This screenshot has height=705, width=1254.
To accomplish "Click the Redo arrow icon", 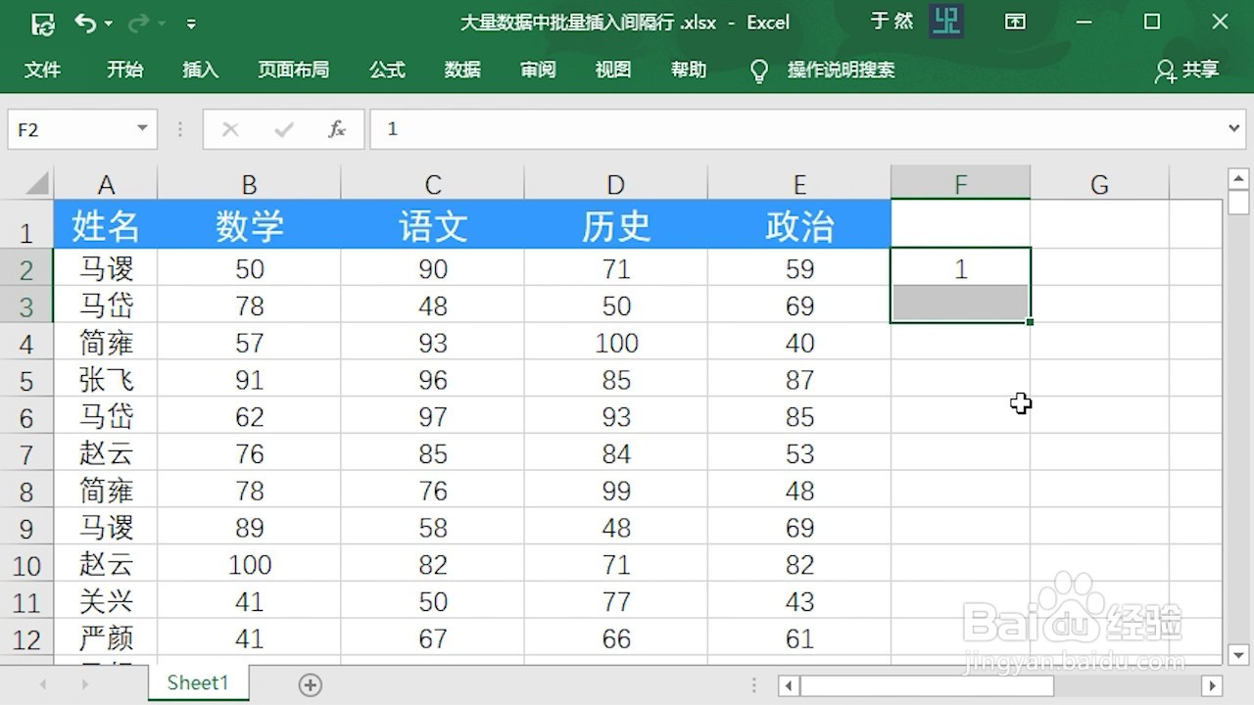I will [138, 23].
